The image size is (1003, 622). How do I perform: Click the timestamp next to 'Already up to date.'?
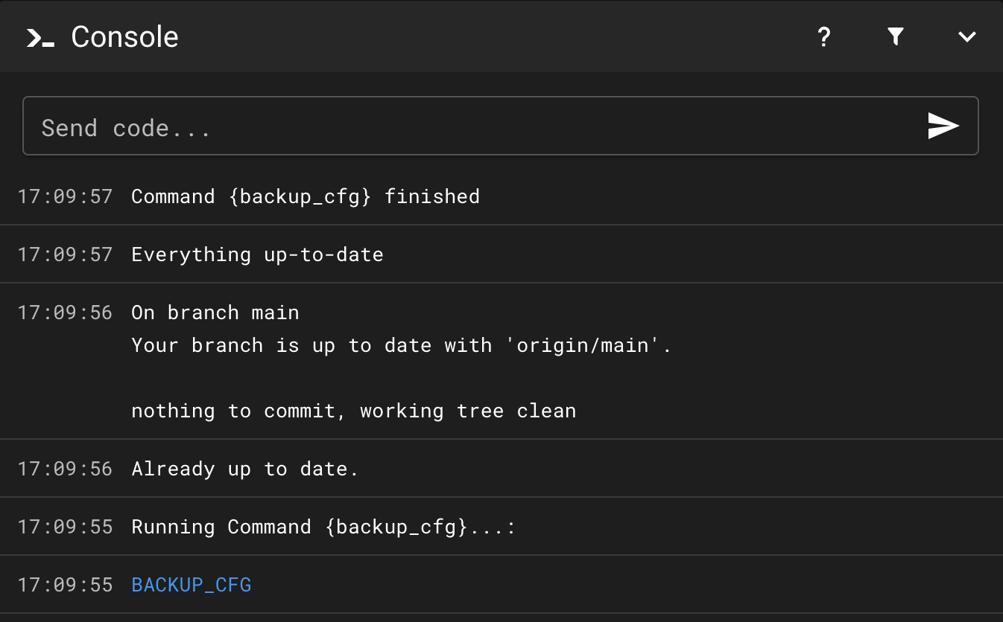65,469
